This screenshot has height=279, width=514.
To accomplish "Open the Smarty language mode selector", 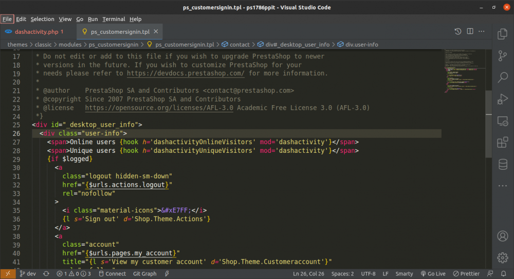I will point(404,274).
